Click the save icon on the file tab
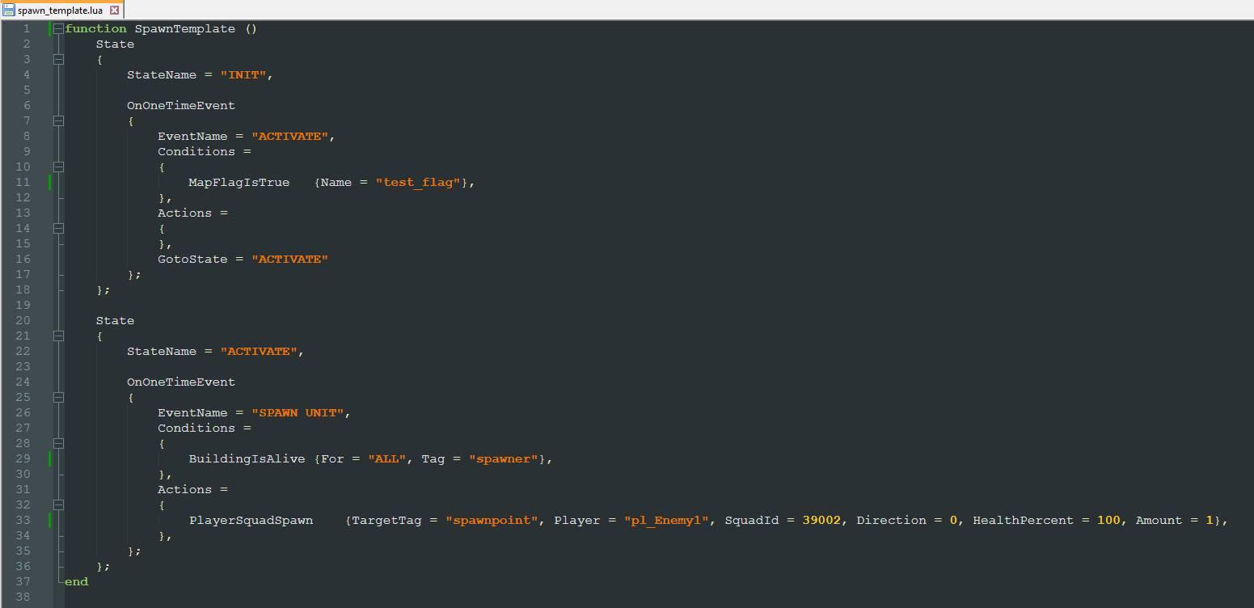The width and height of the screenshot is (1254, 608). click(9, 11)
